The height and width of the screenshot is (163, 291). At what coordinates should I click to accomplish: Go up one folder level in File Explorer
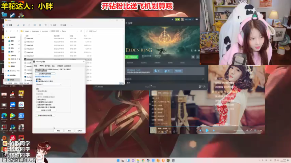tap(17, 31)
